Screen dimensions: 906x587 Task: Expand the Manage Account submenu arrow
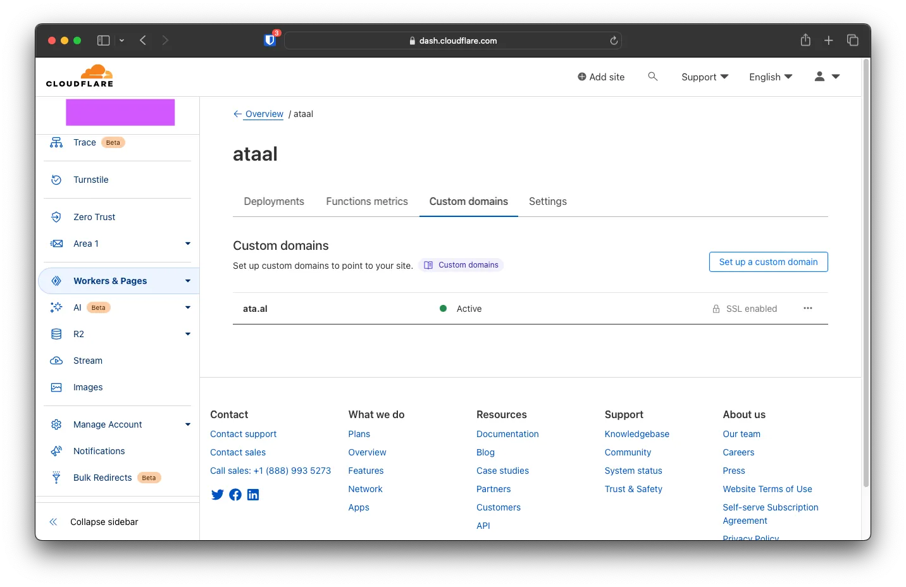(x=188, y=424)
